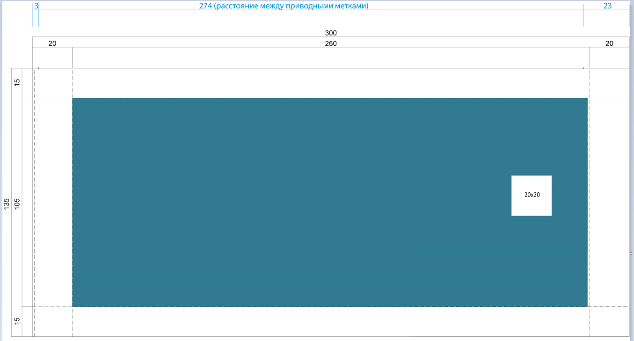634x341 pixels.
Task: Click the bottom 15 margin height label
Action: click(x=17, y=321)
